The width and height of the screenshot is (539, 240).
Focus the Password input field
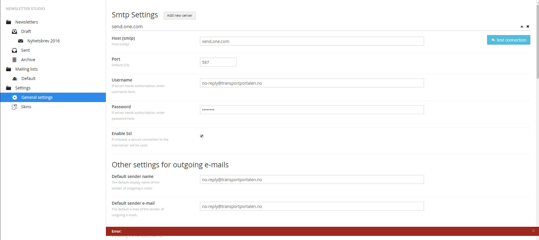pos(312,110)
